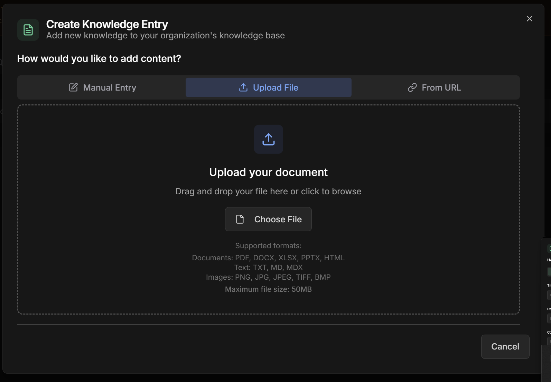Switch to the Manual Entry tab

pos(102,87)
